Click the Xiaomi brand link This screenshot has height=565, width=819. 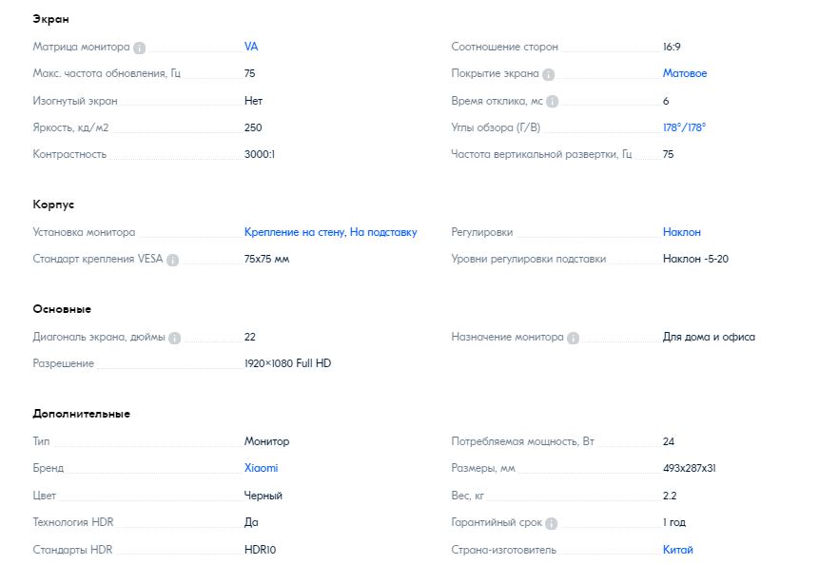coord(262,468)
